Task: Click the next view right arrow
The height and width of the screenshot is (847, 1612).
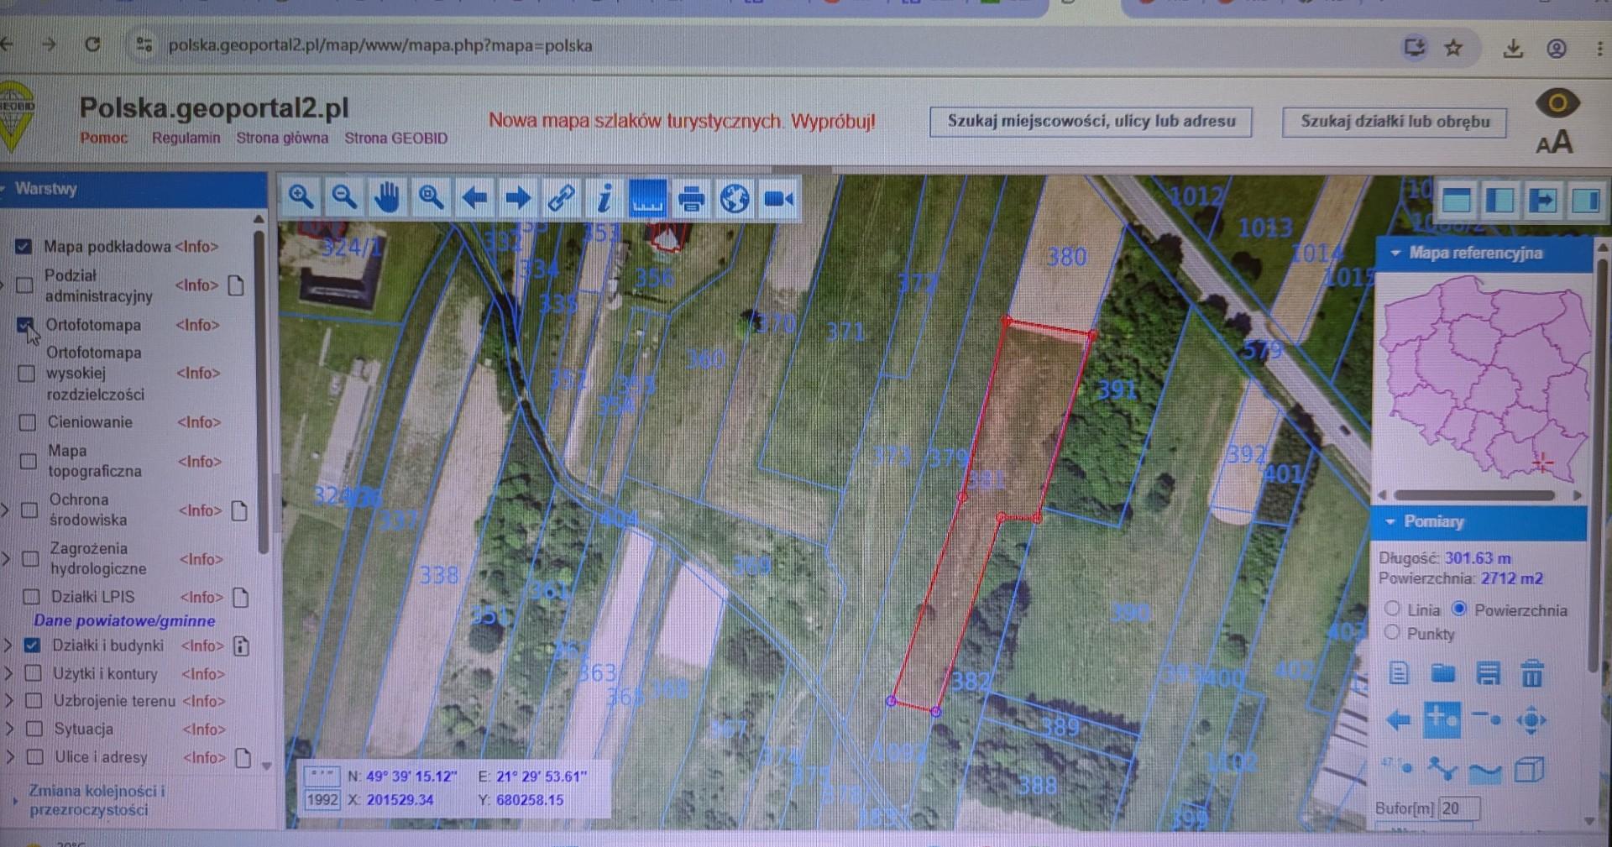Action: (518, 199)
